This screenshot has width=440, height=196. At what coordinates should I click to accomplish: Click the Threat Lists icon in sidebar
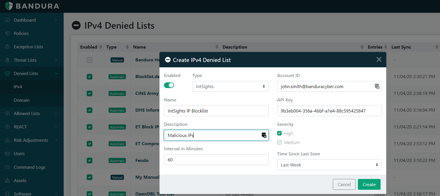coord(8,60)
